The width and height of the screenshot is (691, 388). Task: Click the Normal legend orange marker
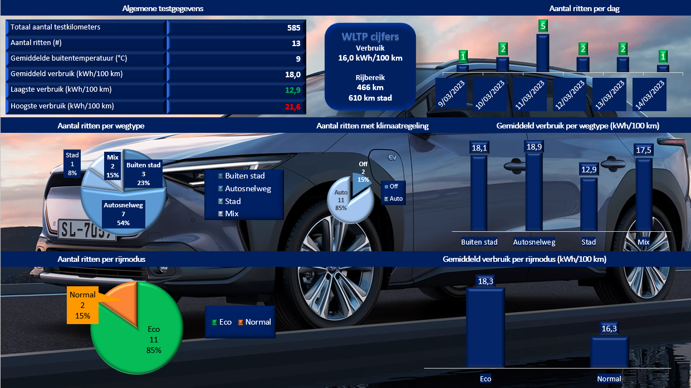[241, 322]
